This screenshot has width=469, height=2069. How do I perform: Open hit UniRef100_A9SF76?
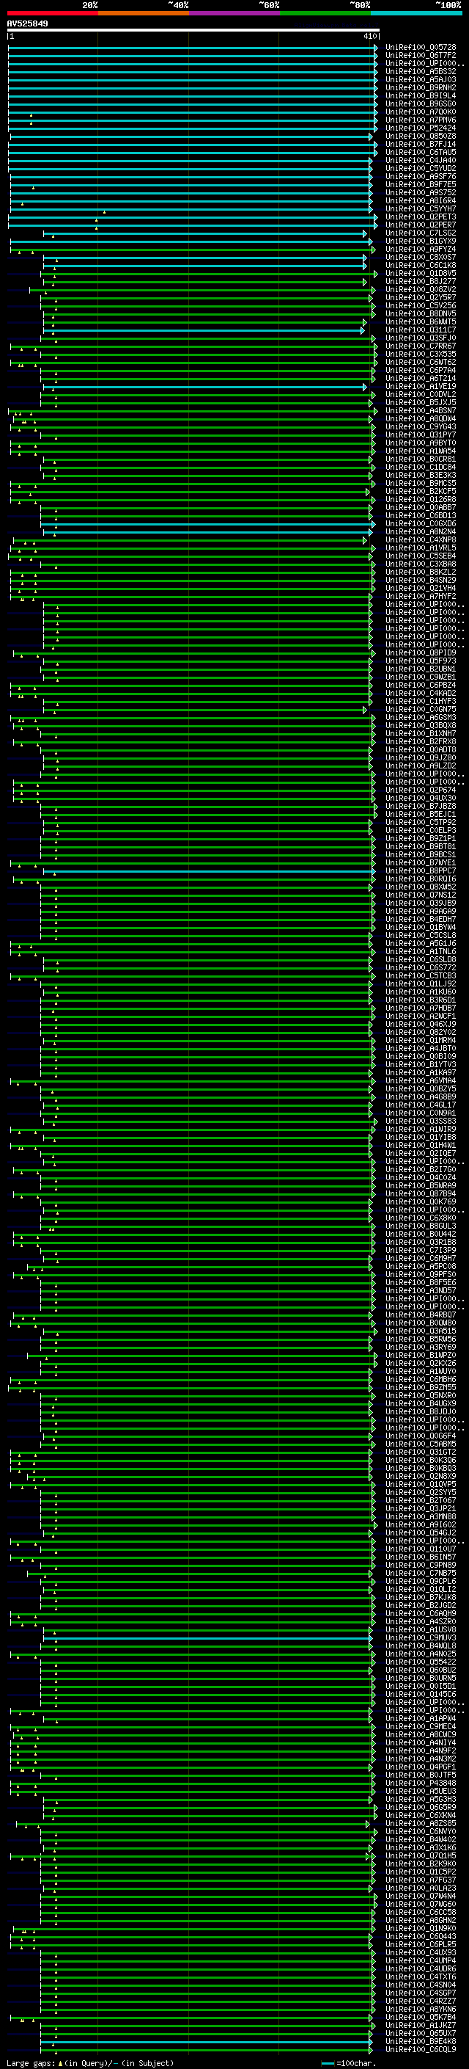[420, 176]
